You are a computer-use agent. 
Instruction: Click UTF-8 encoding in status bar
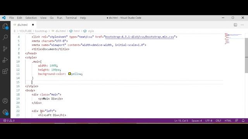pyautogui.click(x=209, y=120)
